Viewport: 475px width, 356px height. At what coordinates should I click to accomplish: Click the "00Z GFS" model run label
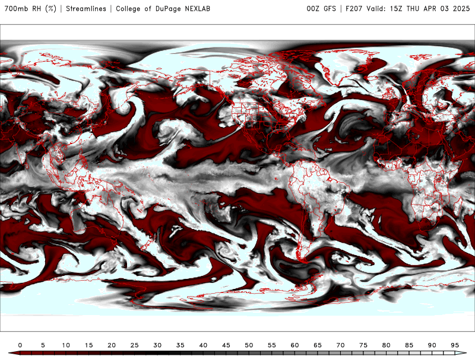tap(321, 8)
